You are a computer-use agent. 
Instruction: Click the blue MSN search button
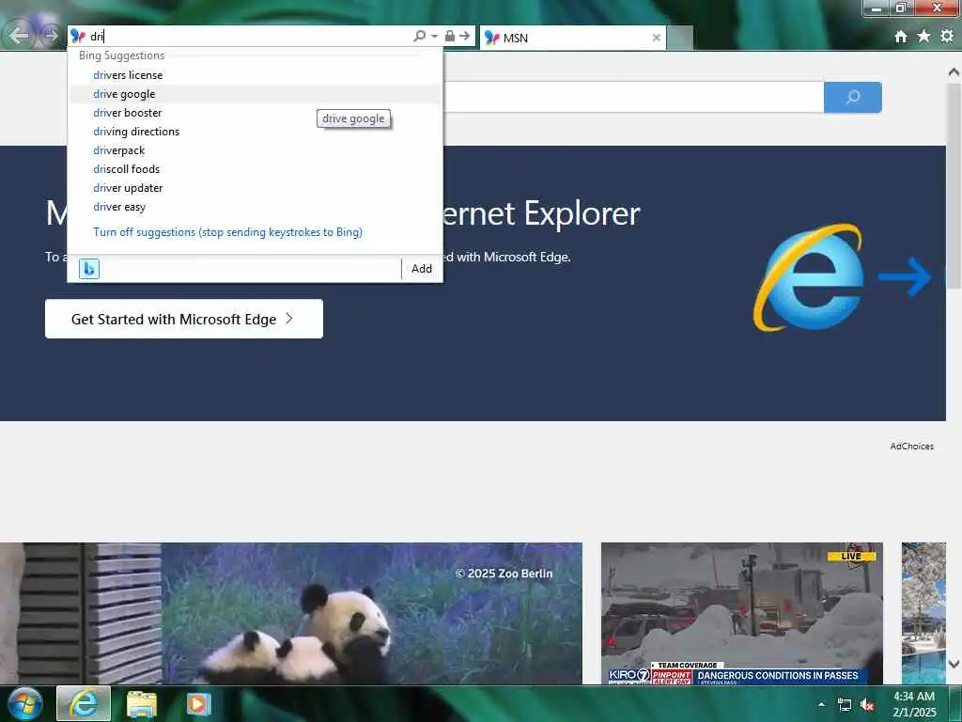tap(853, 97)
